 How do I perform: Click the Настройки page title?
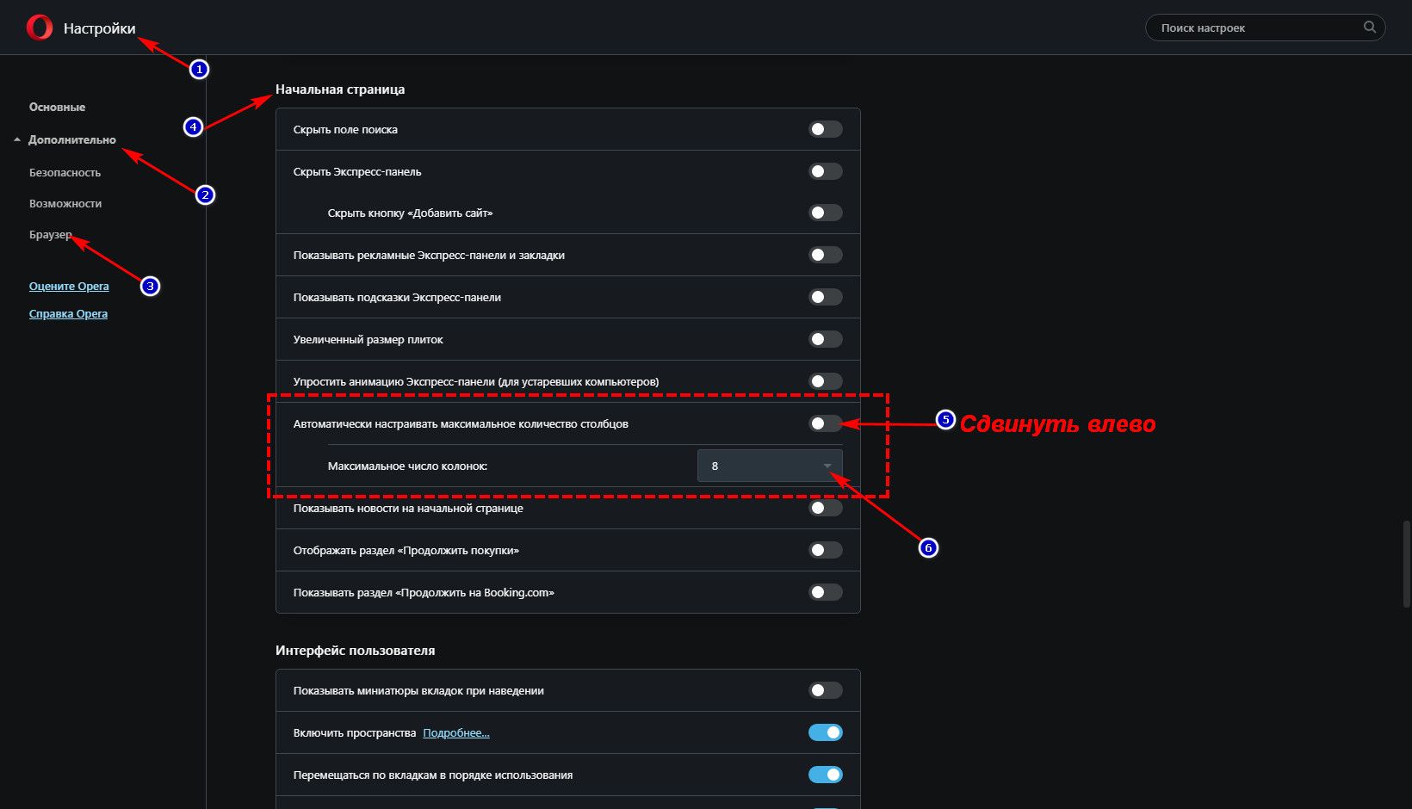coord(100,28)
